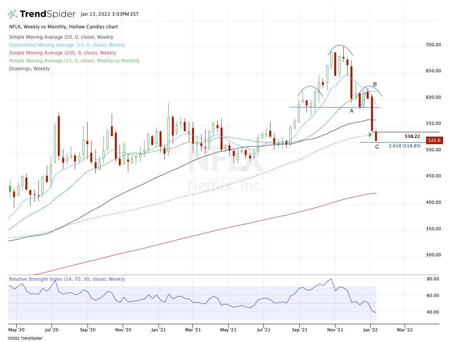The image size is (451, 342).
Task: Click the Mar '22 date axis label
Action: click(405, 330)
